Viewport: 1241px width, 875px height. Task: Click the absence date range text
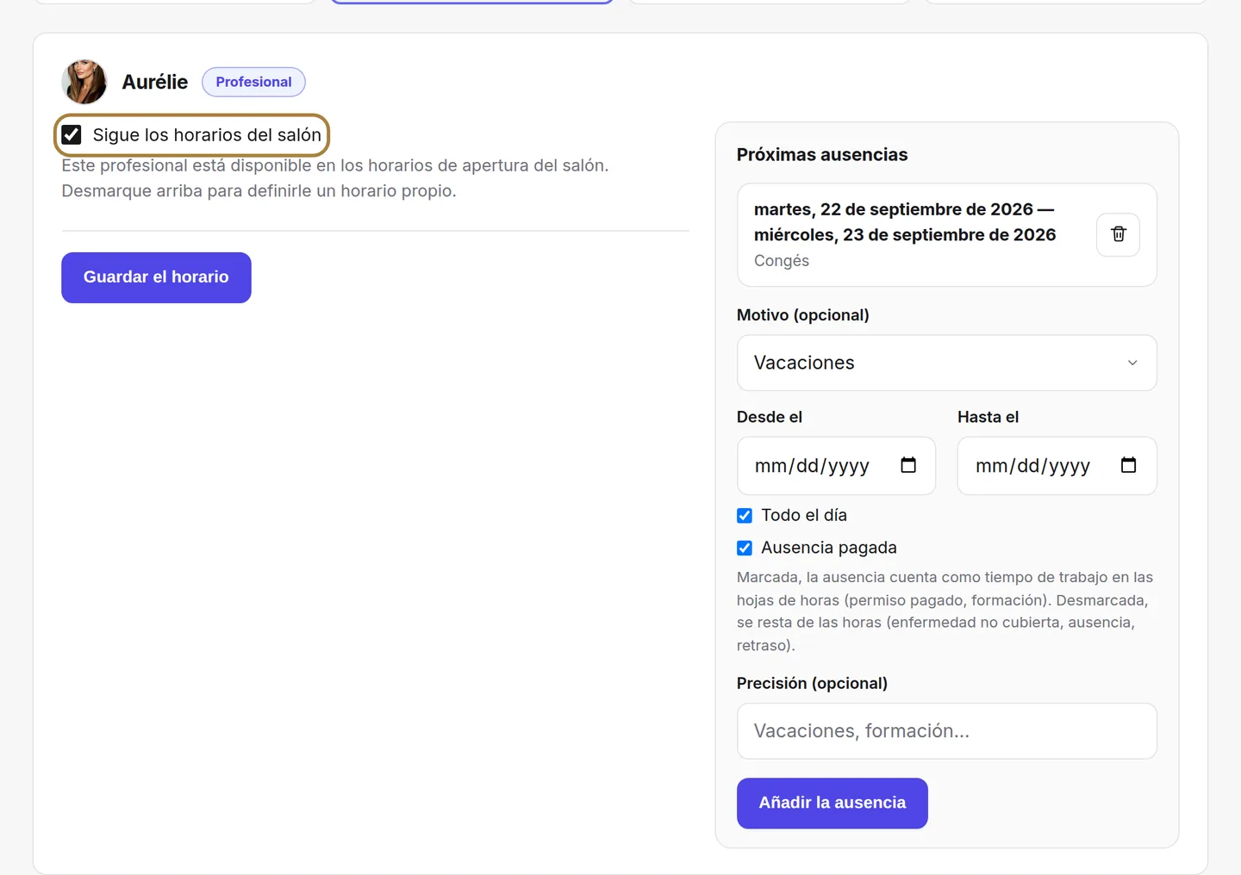(x=905, y=222)
